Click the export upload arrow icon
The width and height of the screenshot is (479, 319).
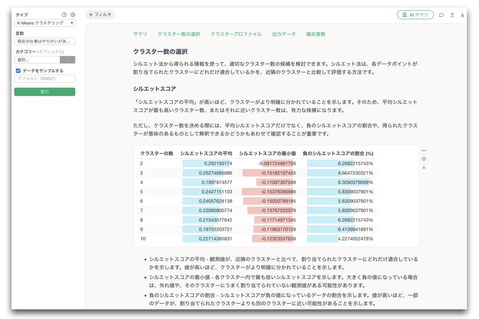coord(452,15)
